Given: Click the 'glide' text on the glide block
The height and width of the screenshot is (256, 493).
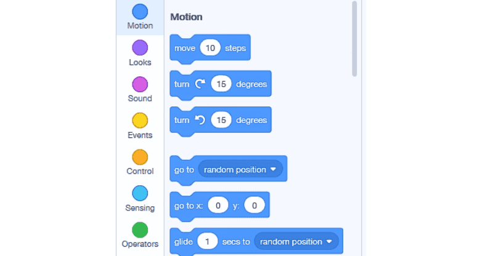Looking at the screenshot, I should point(184,242).
